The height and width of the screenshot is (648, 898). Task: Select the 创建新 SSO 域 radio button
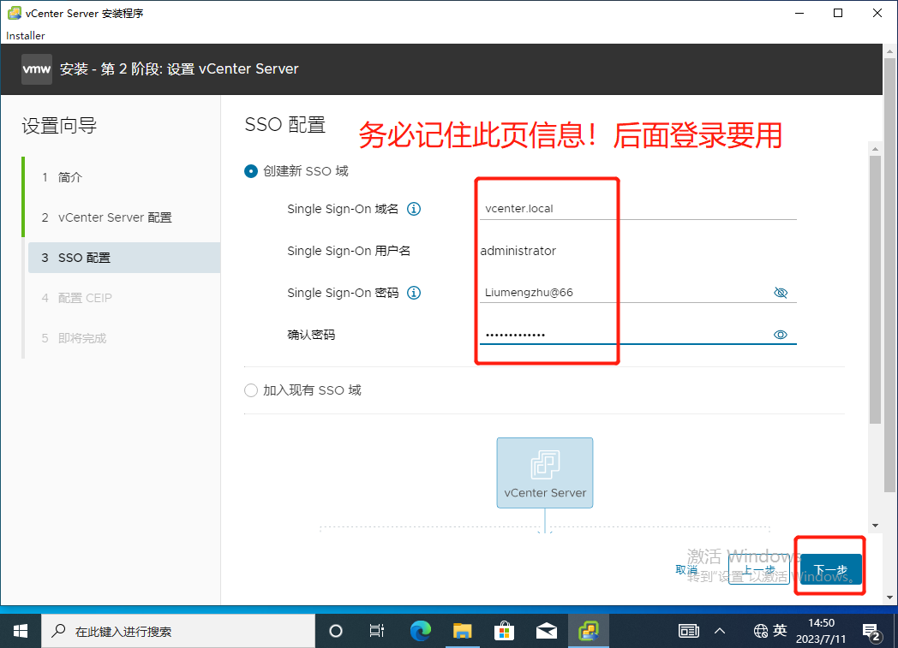[251, 171]
